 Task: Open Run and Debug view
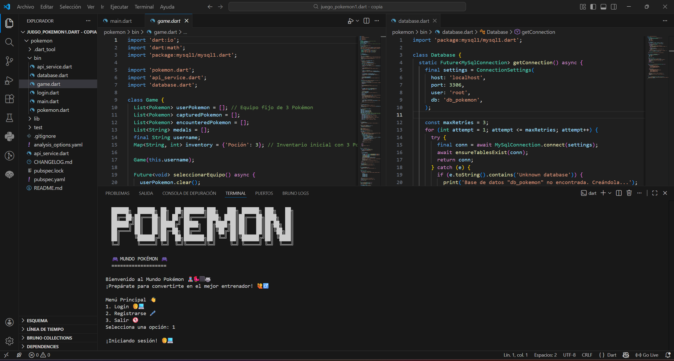pyautogui.click(x=9, y=80)
